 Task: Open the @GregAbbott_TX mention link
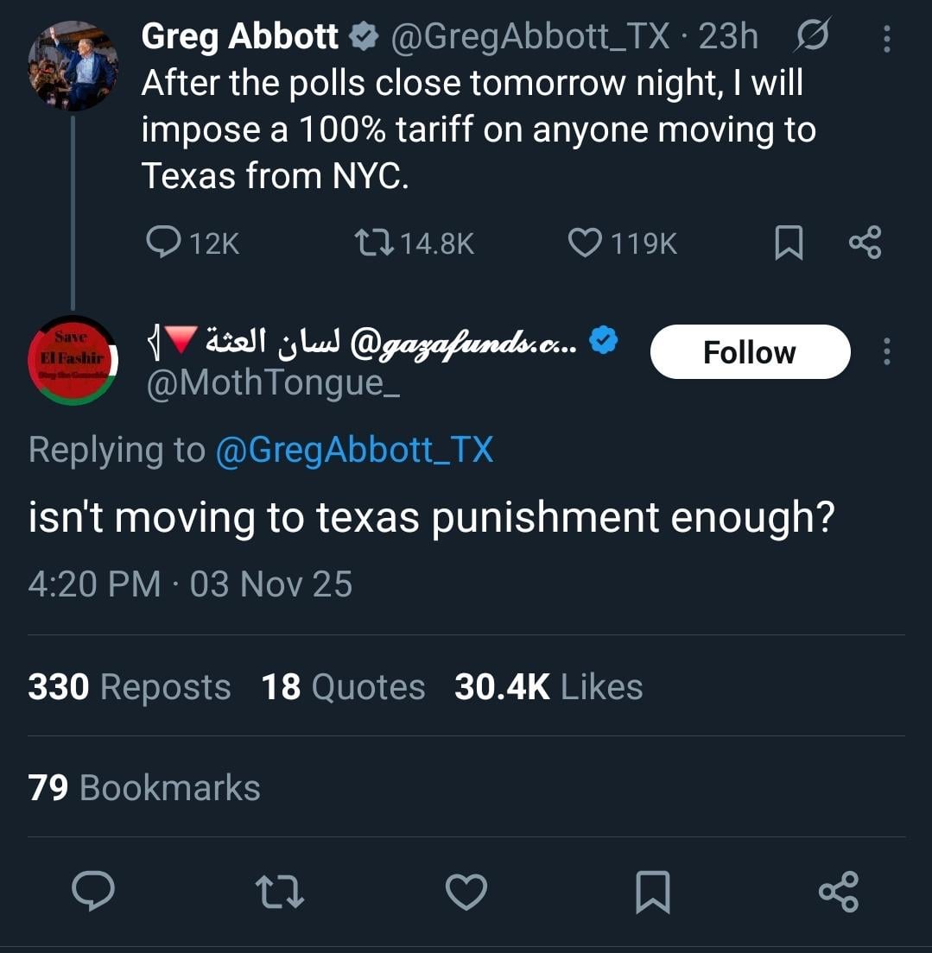tap(353, 450)
